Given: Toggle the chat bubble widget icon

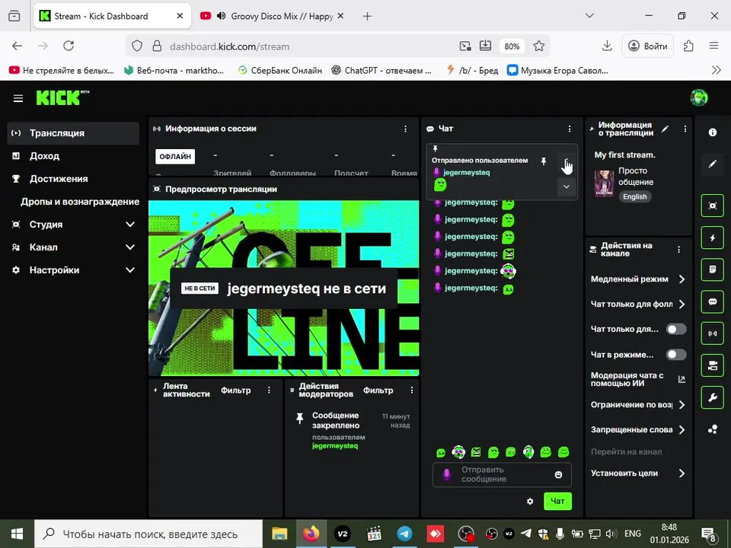Looking at the screenshot, I should point(713,301).
